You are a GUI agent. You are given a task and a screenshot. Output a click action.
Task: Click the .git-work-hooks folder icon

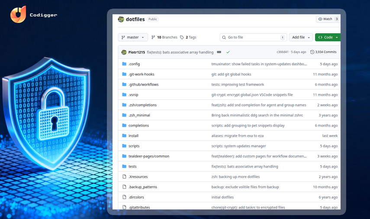coord(124,74)
